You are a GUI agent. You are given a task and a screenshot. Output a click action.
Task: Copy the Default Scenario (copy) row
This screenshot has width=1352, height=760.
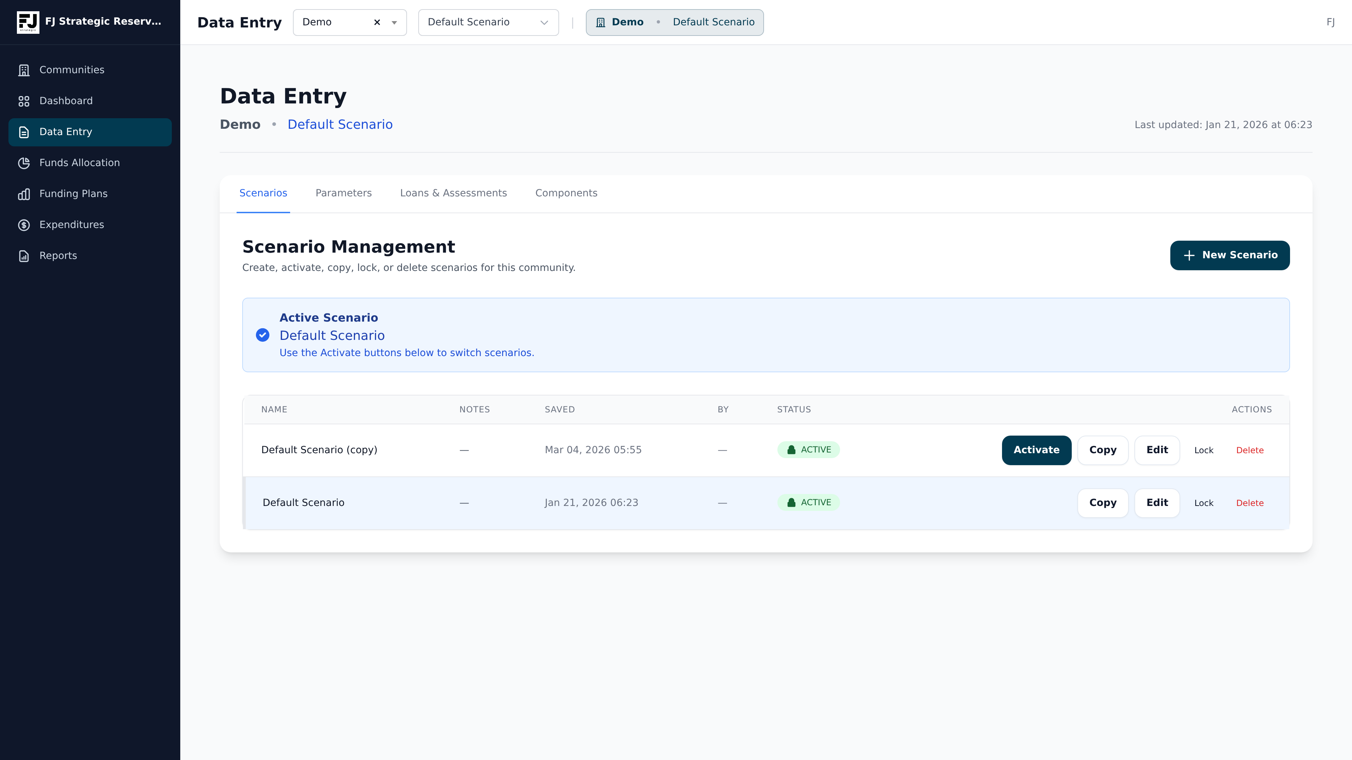point(1103,450)
